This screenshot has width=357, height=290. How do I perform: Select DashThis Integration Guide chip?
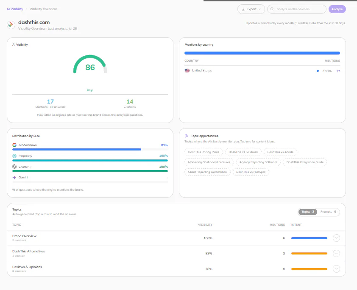point(305,162)
